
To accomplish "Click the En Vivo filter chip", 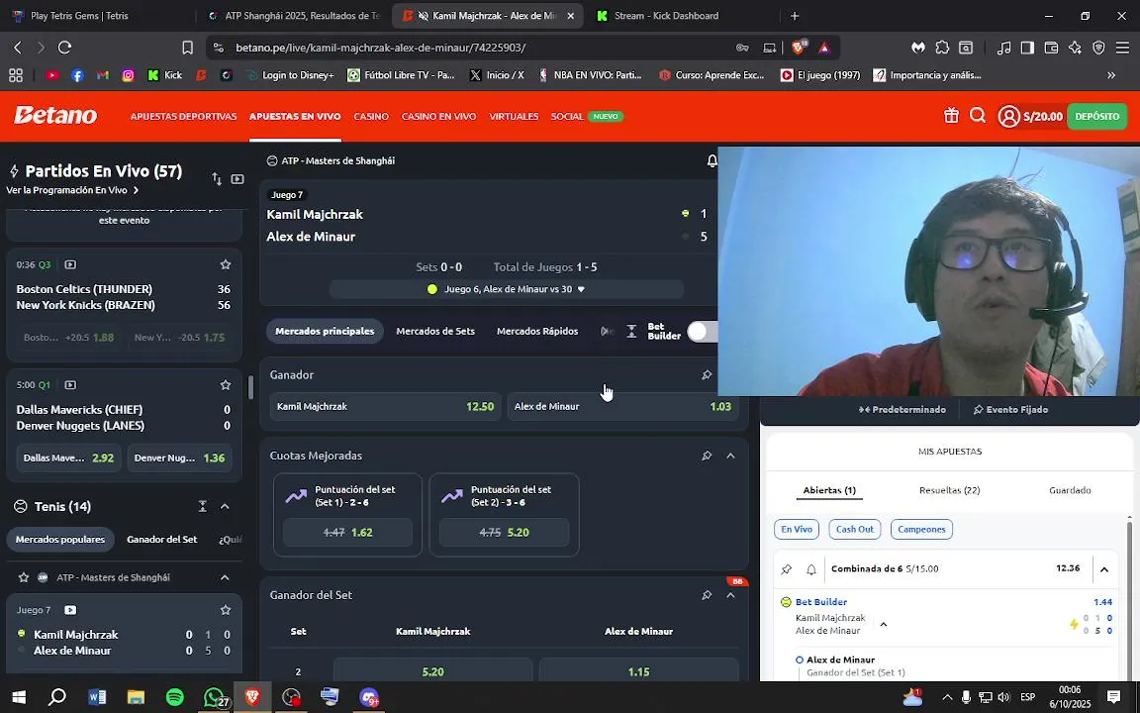I will click(x=796, y=530).
